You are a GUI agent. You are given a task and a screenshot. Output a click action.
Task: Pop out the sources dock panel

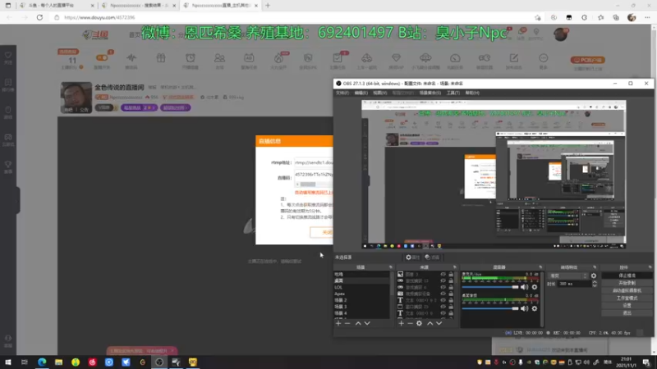coord(455,267)
